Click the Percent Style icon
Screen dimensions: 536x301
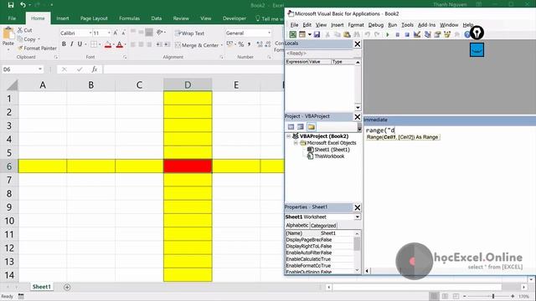241,44
